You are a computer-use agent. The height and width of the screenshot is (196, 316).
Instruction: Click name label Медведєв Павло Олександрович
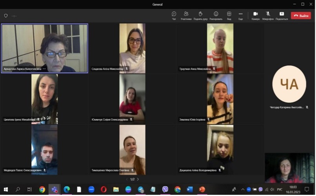[23, 170]
